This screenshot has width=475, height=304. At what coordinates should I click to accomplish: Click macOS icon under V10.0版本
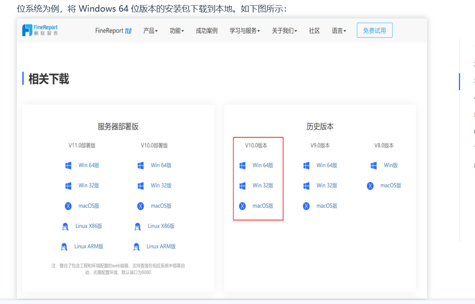242,206
